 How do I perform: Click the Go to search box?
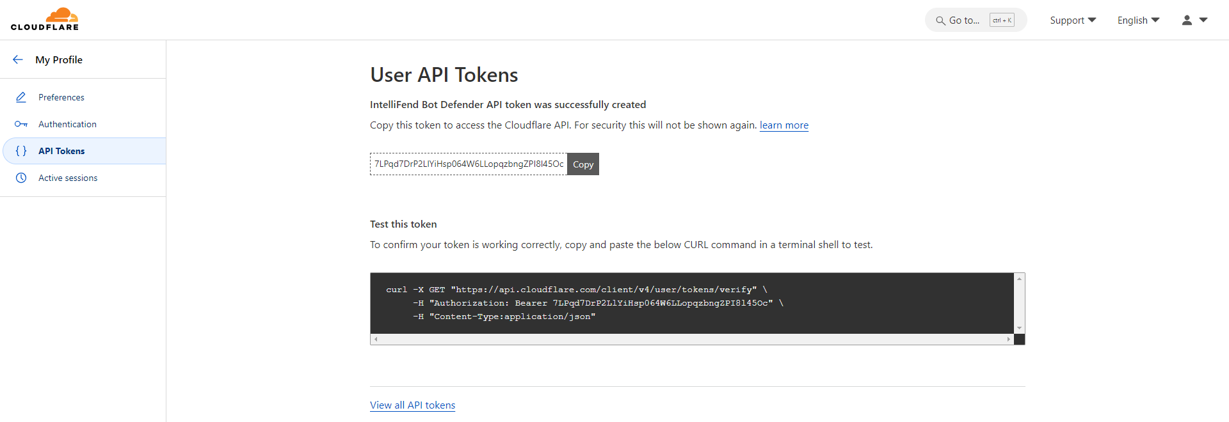[976, 20]
